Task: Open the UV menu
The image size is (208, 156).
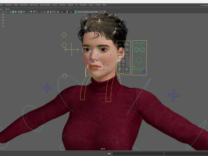Action: (x=76, y=5)
